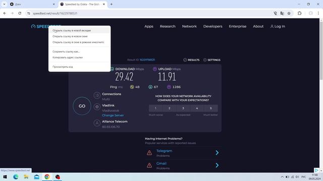
Task: Open the extensions puzzle icon
Action: [x=299, y=14]
